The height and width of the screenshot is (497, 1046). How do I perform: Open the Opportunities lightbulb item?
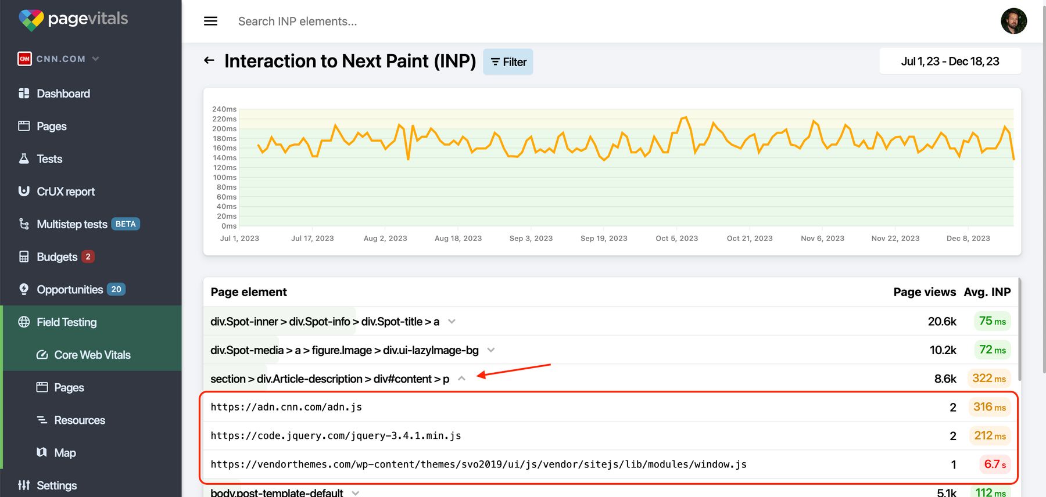point(24,289)
